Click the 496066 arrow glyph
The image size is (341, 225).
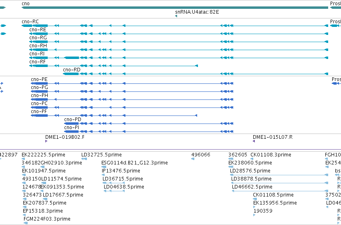point(193,159)
